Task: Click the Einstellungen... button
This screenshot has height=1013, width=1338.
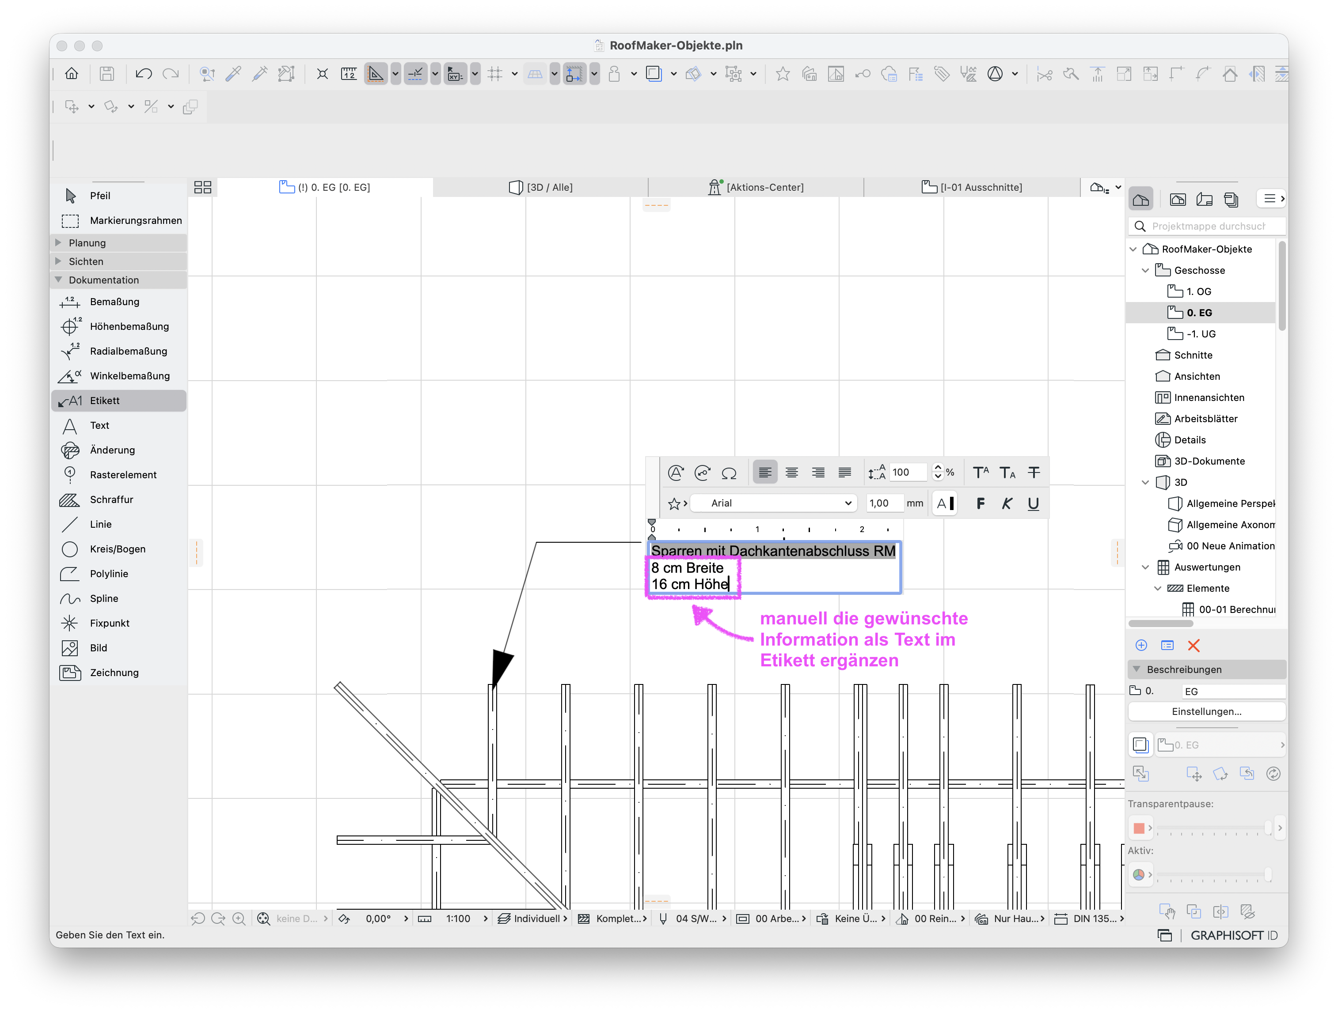Action: (x=1207, y=712)
